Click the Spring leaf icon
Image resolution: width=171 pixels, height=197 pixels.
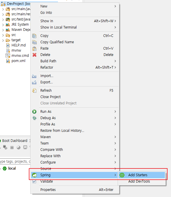[34, 175]
